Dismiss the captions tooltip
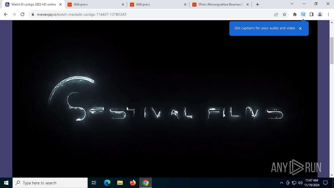The image size is (334, 188). pos(300,28)
